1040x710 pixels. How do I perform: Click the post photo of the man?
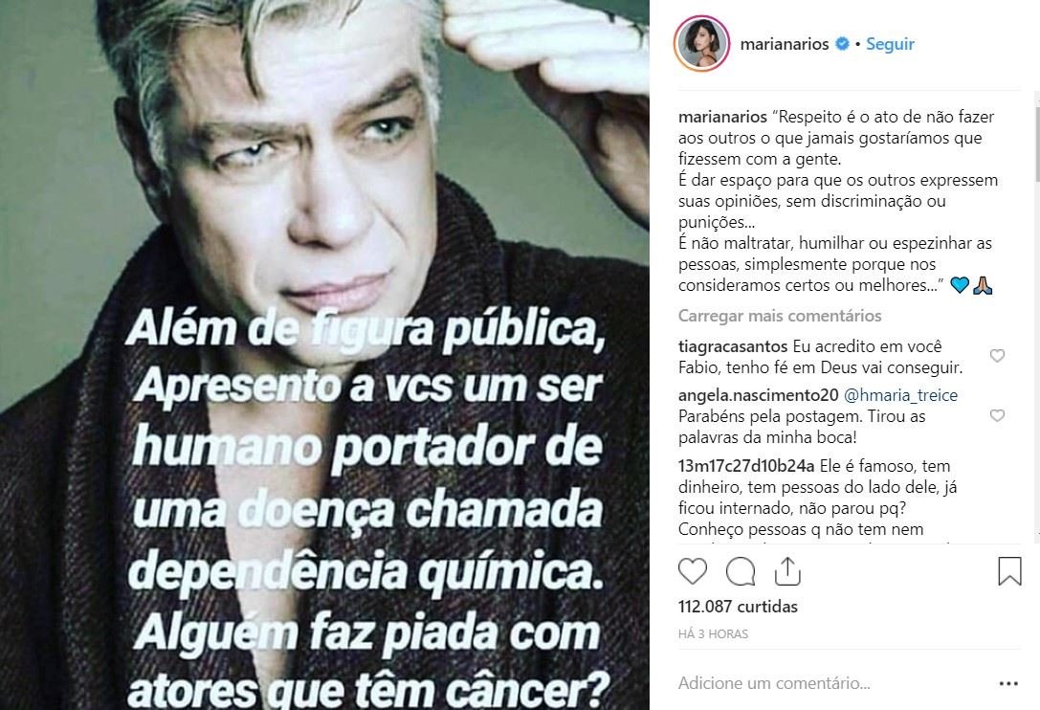[324, 355]
